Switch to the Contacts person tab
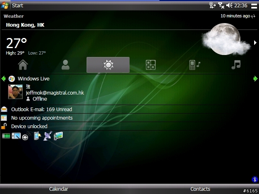This screenshot has height=194, width=259. pyautogui.click(x=66, y=65)
